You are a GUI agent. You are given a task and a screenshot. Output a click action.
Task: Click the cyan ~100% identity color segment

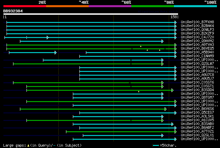click(x=196, y=6)
